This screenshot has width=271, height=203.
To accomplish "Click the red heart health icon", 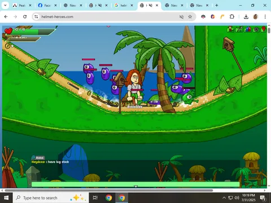I will (8, 31).
